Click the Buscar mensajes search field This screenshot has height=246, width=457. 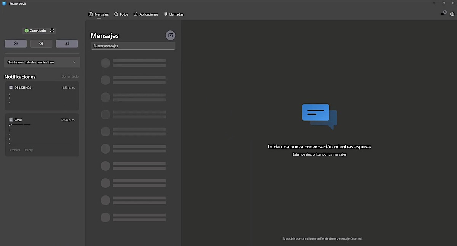[x=133, y=46]
